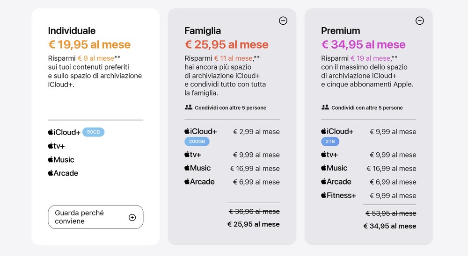Image resolution: width=468 pixels, height=256 pixels.
Task: Click the Apple Fitness+ logo in Premium card
Action: coord(338,195)
